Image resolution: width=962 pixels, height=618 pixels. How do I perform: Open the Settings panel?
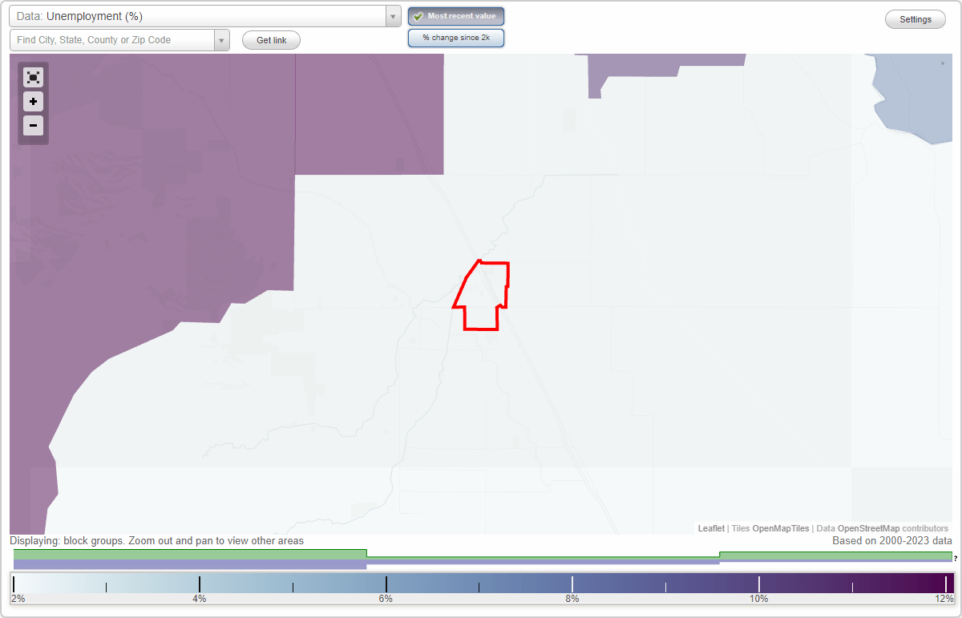(915, 18)
